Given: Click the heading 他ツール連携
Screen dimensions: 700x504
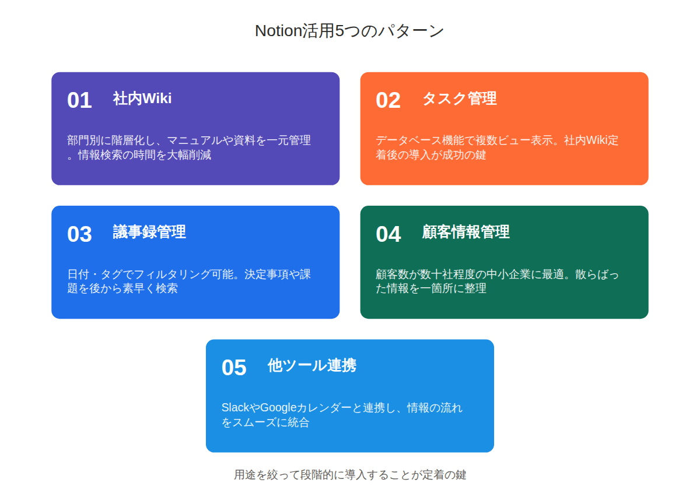Looking at the screenshot, I should pyautogui.click(x=311, y=365).
